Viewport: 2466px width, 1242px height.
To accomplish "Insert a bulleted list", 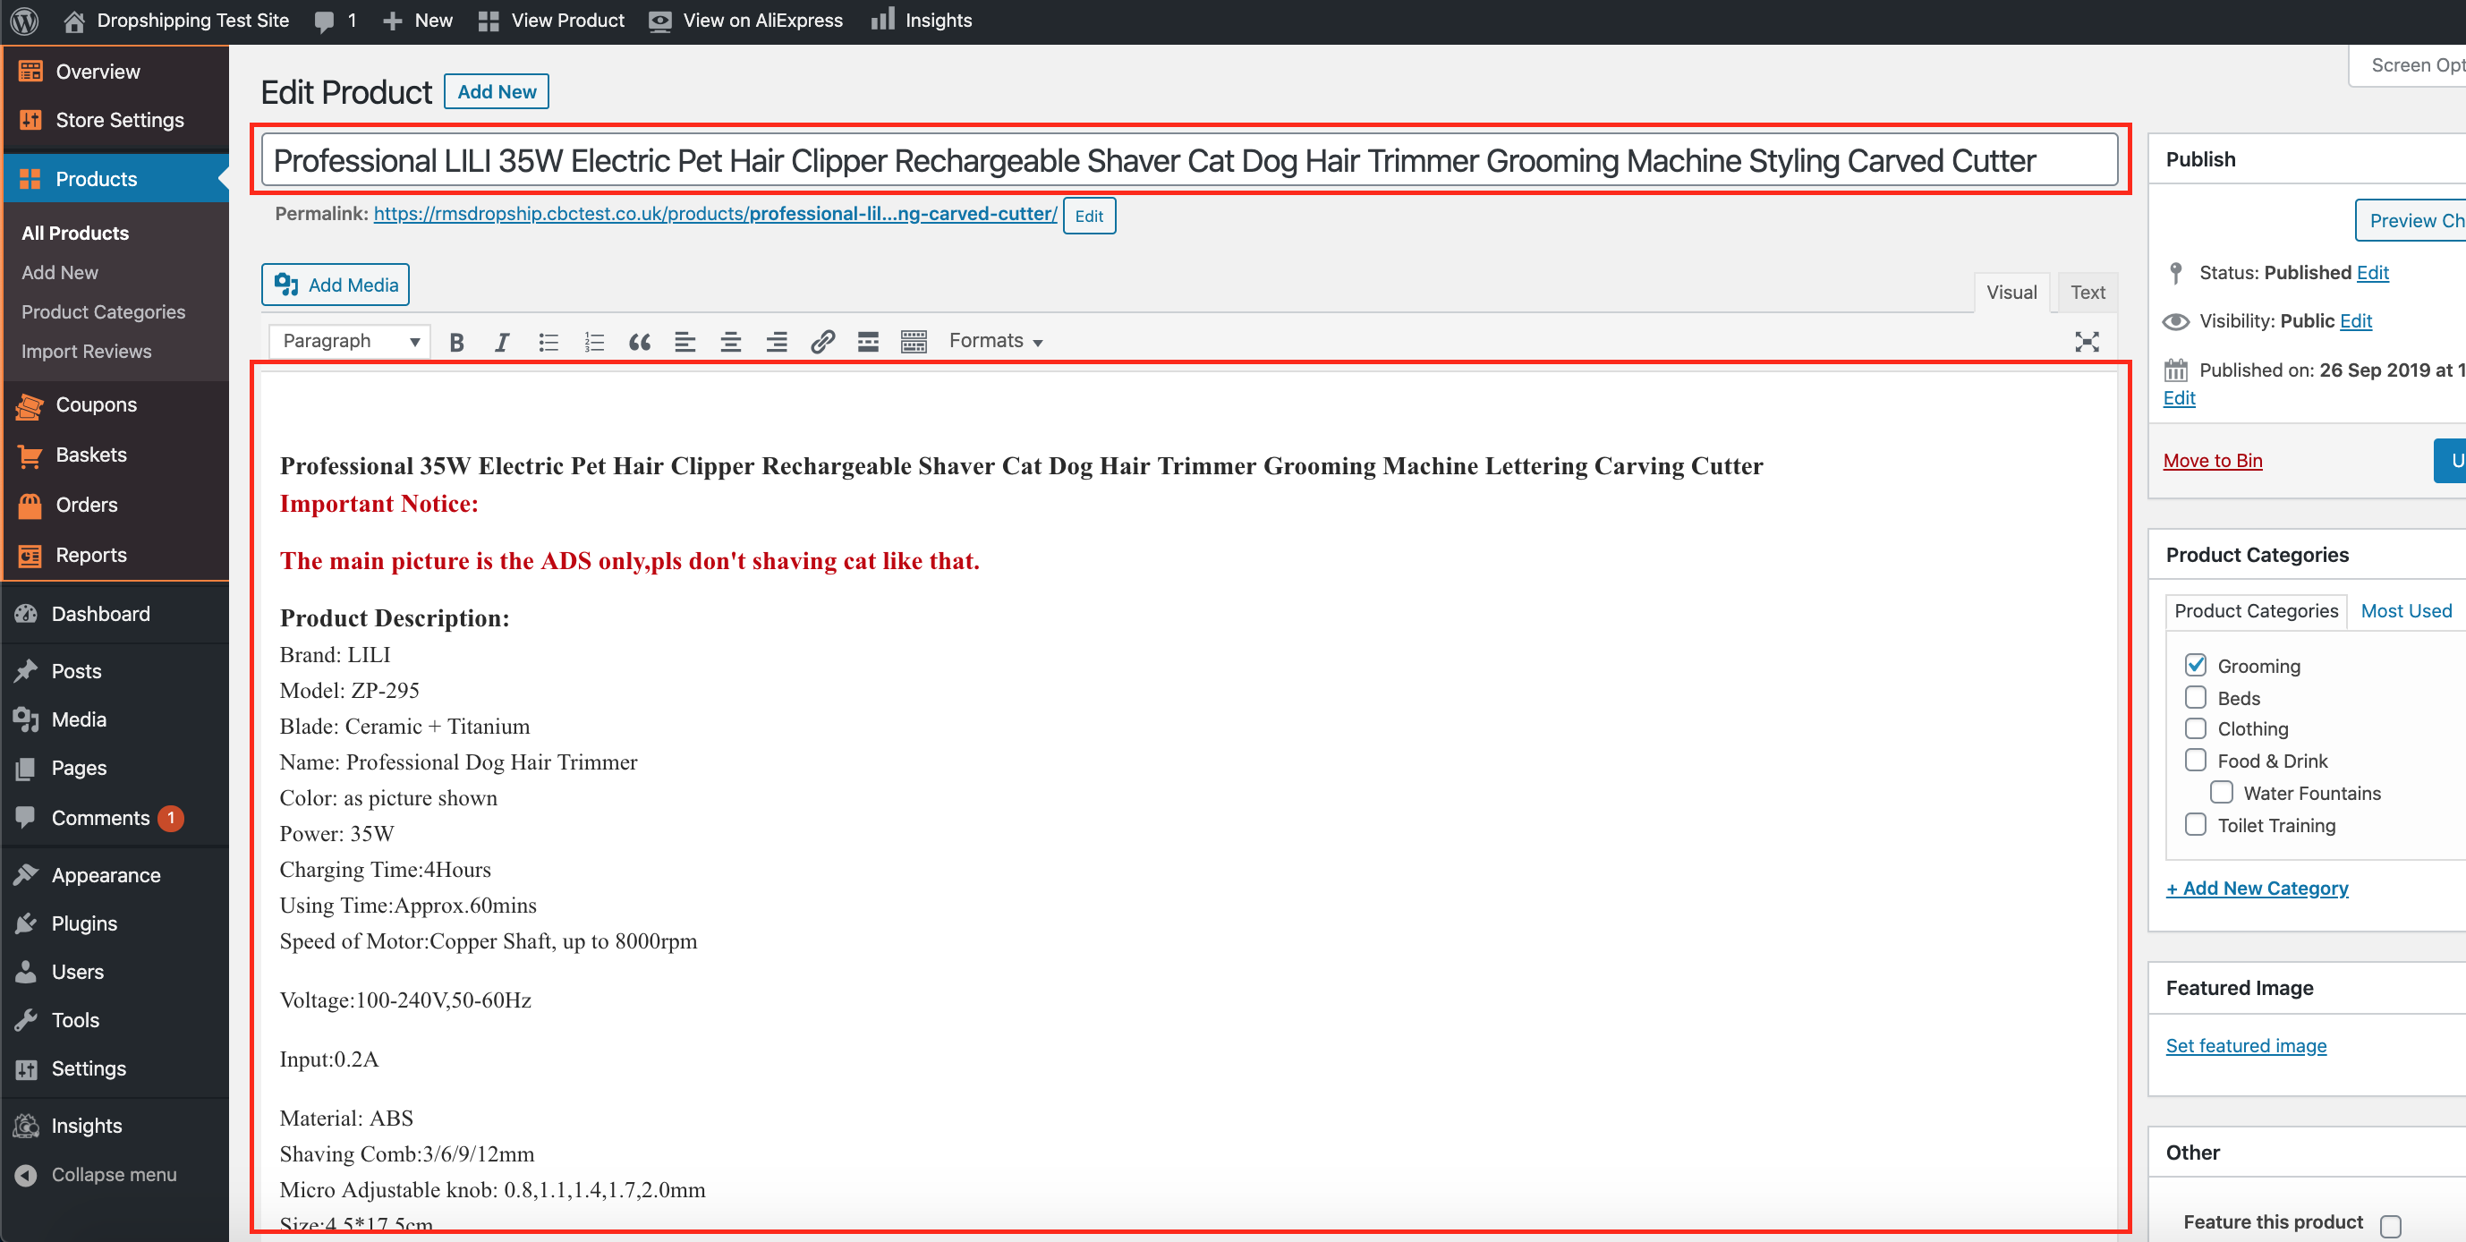I will tap(548, 342).
